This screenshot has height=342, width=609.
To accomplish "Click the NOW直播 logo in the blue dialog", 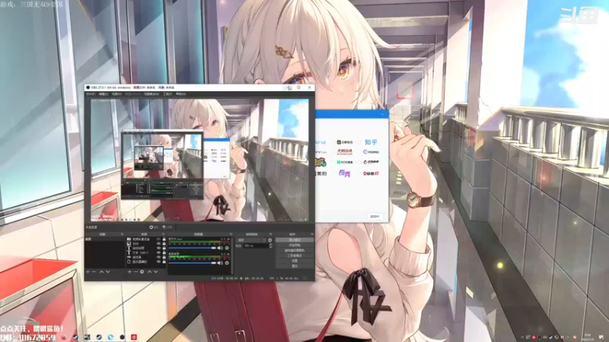I will point(345,162).
